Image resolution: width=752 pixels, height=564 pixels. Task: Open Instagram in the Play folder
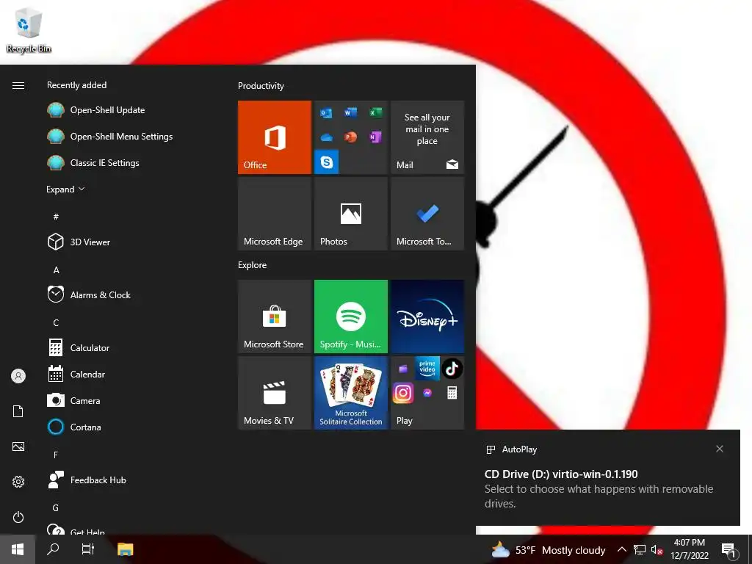(x=403, y=394)
